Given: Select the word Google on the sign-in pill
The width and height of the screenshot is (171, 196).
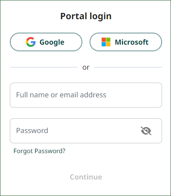Looking at the screenshot, I should click(52, 42).
